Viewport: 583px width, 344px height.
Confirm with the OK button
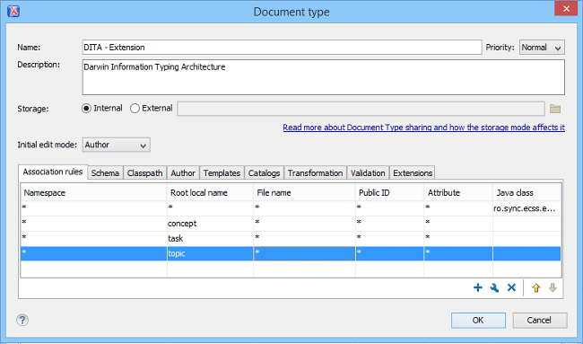point(478,320)
